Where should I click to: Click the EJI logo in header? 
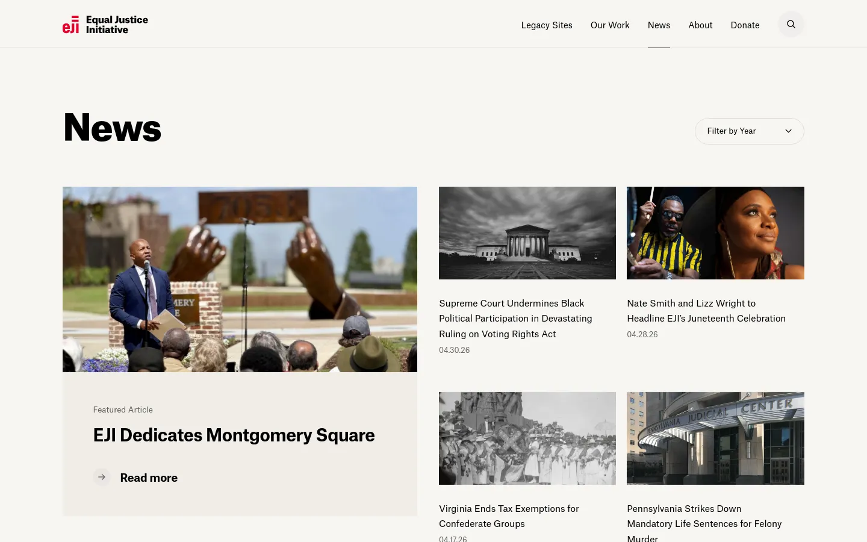click(x=105, y=25)
